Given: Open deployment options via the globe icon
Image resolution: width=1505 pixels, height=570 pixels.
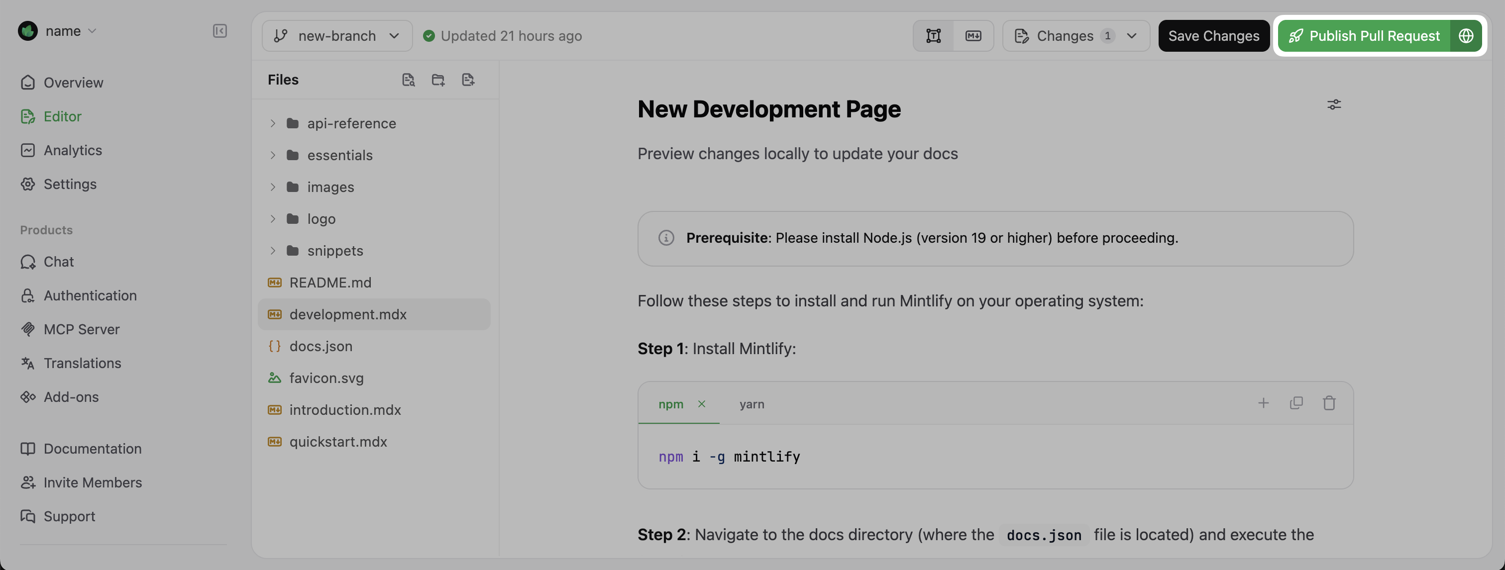Looking at the screenshot, I should click(x=1467, y=36).
